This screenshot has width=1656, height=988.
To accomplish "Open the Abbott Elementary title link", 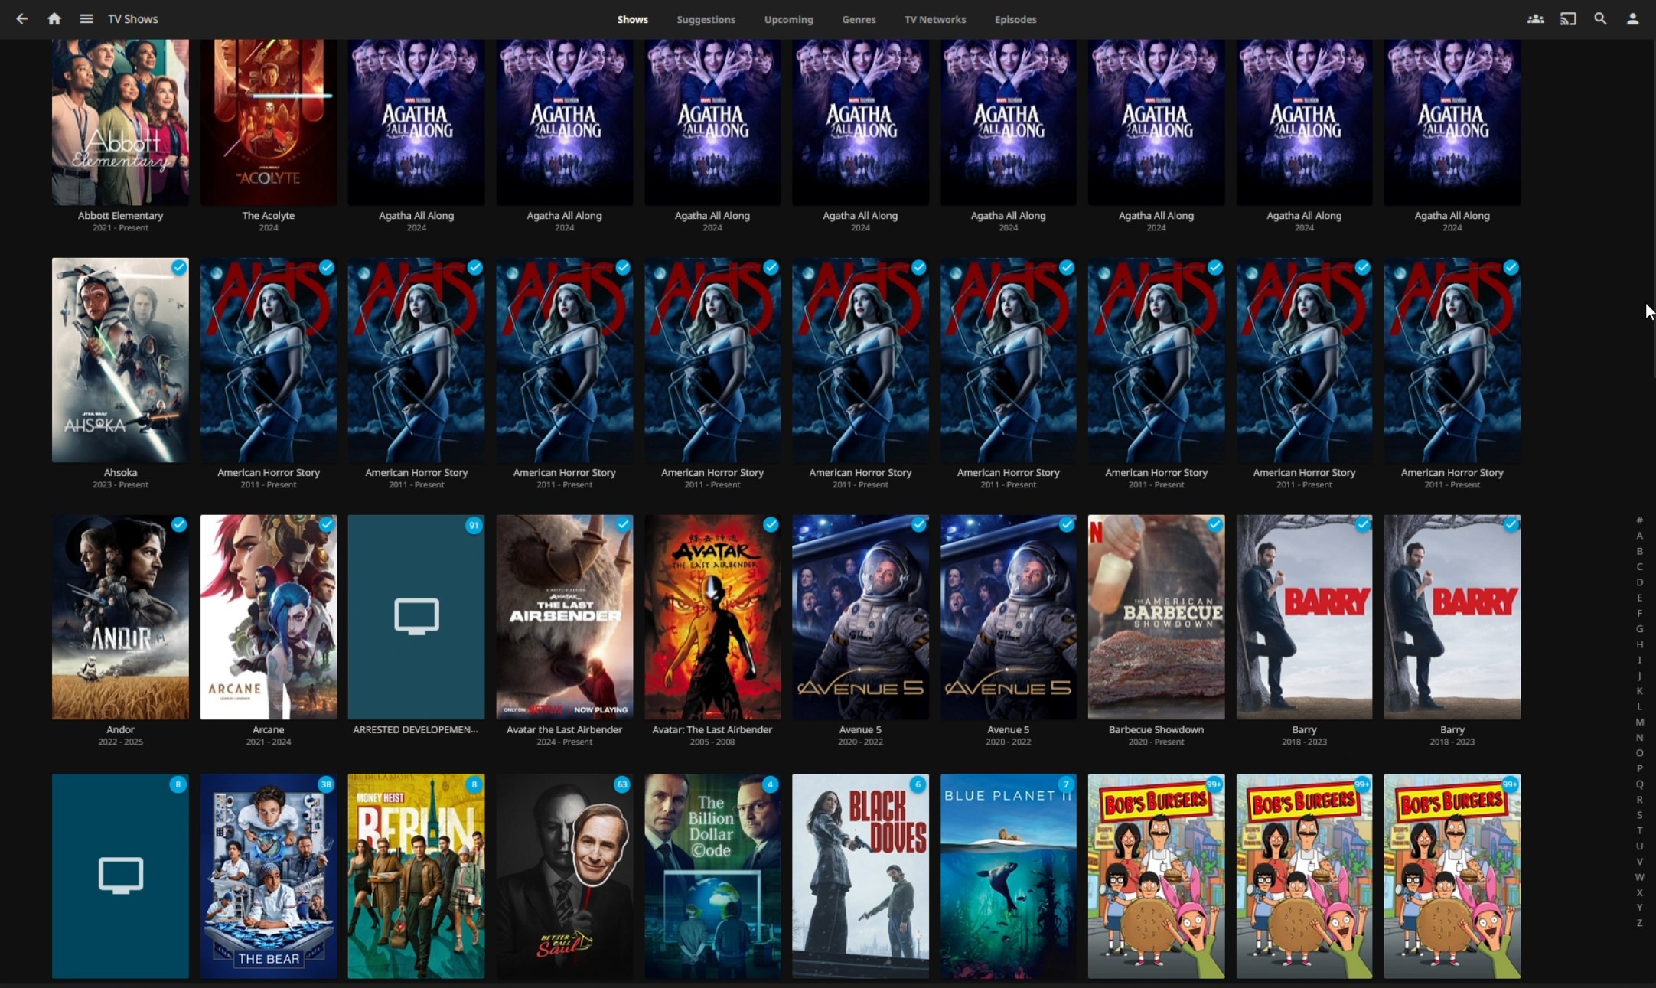I will coord(120,216).
